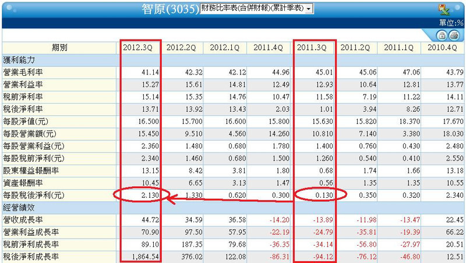Click the 376.02 value in 2012.2Q

(192, 257)
